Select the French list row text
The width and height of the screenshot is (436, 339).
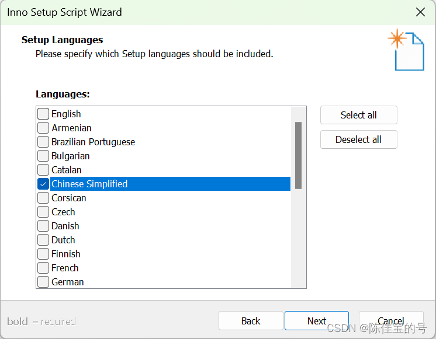coord(65,268)
